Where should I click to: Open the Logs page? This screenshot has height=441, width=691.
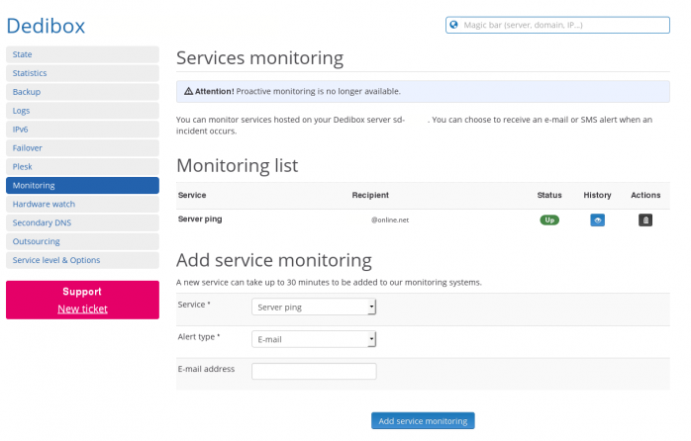pos(82,111)
